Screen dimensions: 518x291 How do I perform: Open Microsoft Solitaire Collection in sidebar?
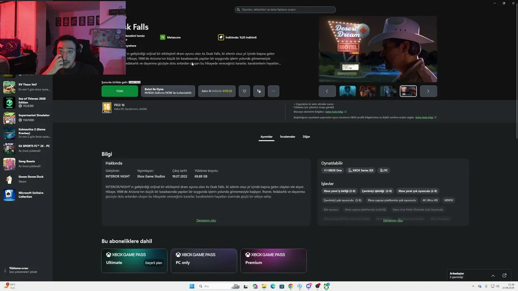(x=27, y=194)
